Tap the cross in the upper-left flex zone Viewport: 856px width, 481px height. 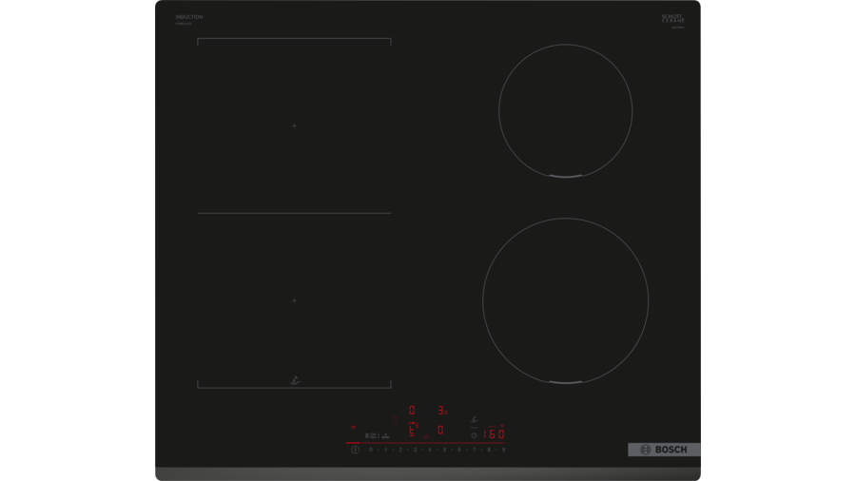pos(294,125)
